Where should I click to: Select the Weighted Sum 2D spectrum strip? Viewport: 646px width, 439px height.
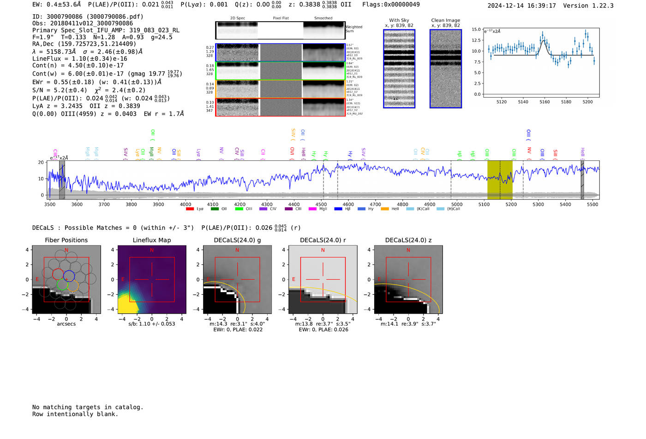(280, 30)
